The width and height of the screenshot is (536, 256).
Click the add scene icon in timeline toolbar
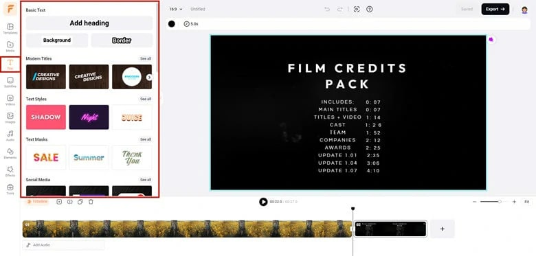59,202
